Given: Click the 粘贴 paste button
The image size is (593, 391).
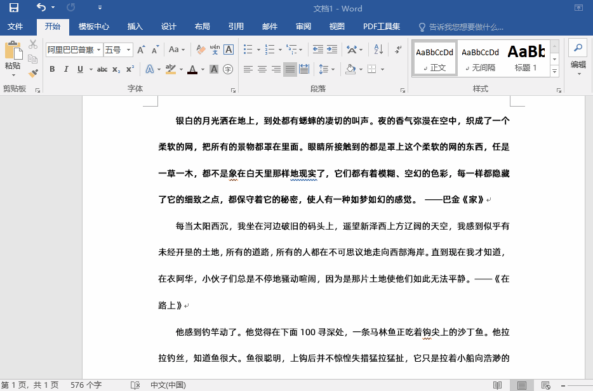Looking at the screenshot, I should coord(13,56).
